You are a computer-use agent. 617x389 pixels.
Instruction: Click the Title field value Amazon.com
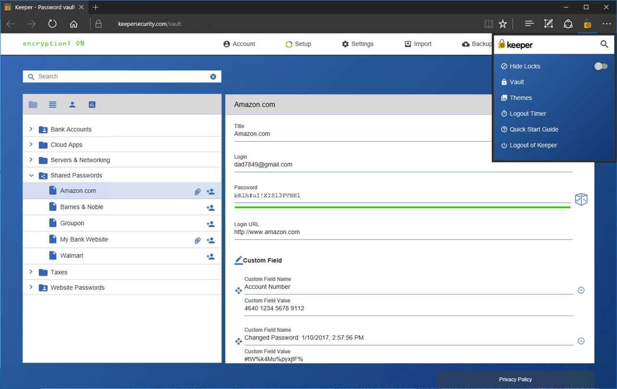tap(252, 134)
